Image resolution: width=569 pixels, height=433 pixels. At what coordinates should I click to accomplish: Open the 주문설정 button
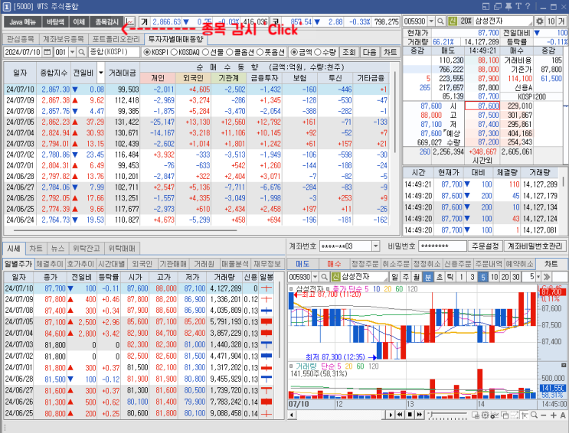point(485,246)
